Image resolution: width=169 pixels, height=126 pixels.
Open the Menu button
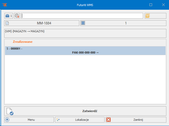click(x=29, y=120)
